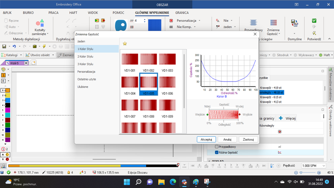This screenshot has width=334, height=188.
Task: Uncheck the Różna Gęstość checkbox
Action: tap(217, 152)
